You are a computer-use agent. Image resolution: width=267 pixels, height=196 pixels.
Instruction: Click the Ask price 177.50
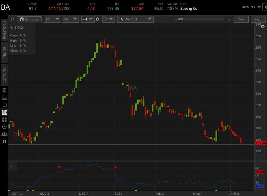(x=138, y=9)
